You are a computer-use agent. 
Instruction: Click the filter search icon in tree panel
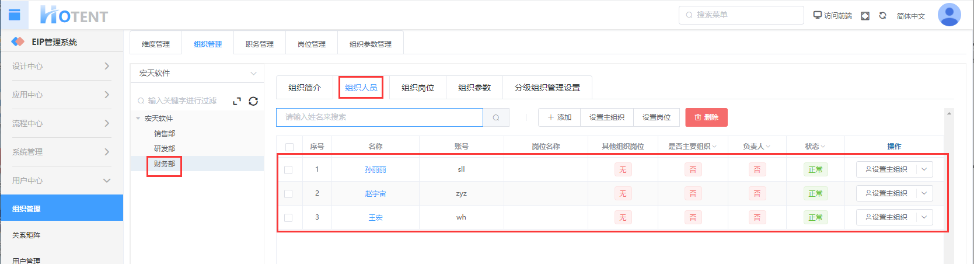point(141,101)
